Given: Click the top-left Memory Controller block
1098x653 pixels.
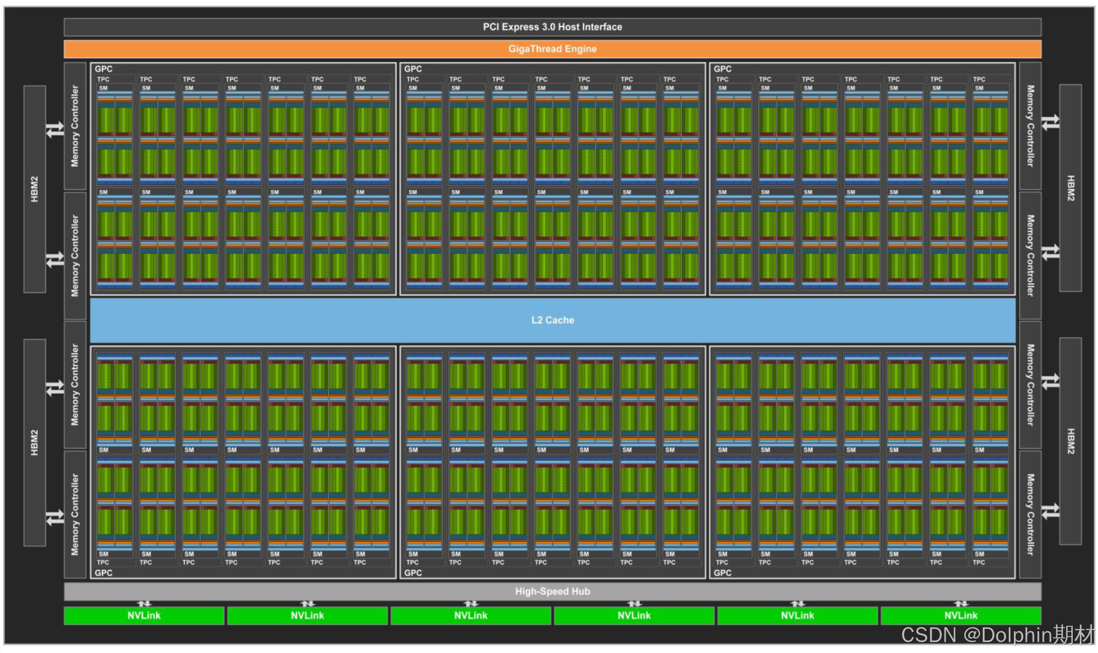Looking at the screenshot, I should 75,126.
